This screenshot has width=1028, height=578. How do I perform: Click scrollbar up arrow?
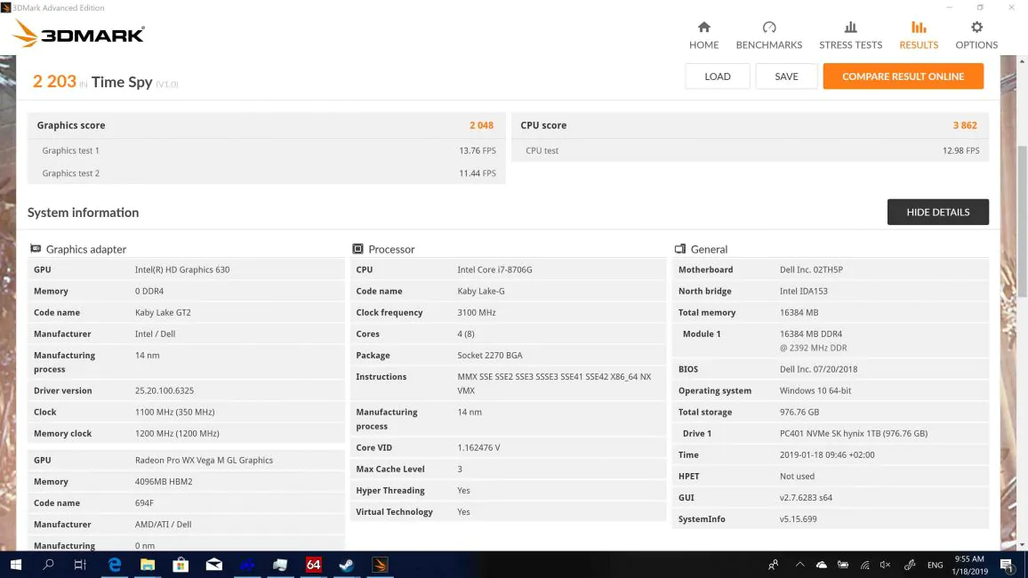tap(1022, 61)
